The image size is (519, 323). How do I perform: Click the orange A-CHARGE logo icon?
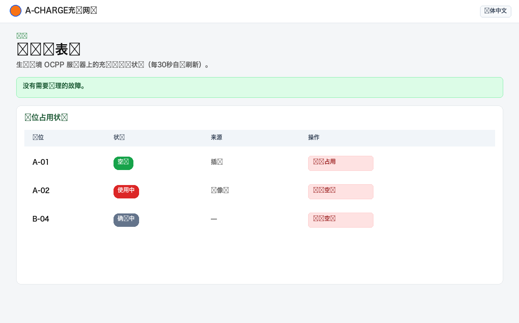click(x=15, y=11)
